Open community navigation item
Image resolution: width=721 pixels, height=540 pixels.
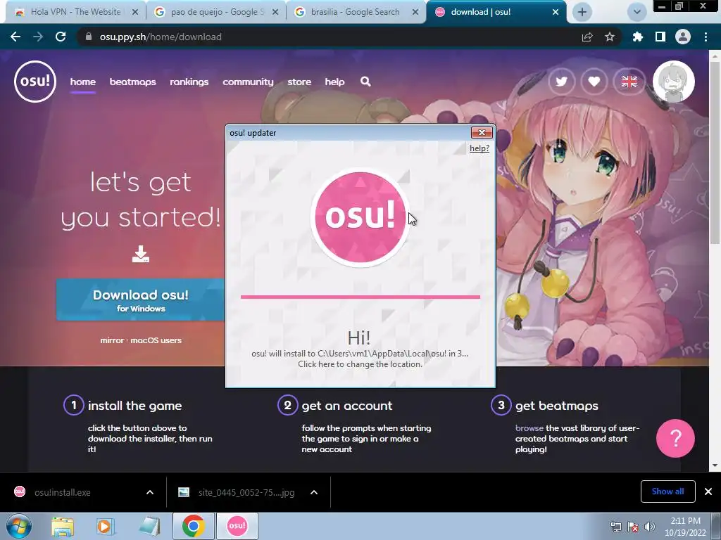click(x=248, y=82)
